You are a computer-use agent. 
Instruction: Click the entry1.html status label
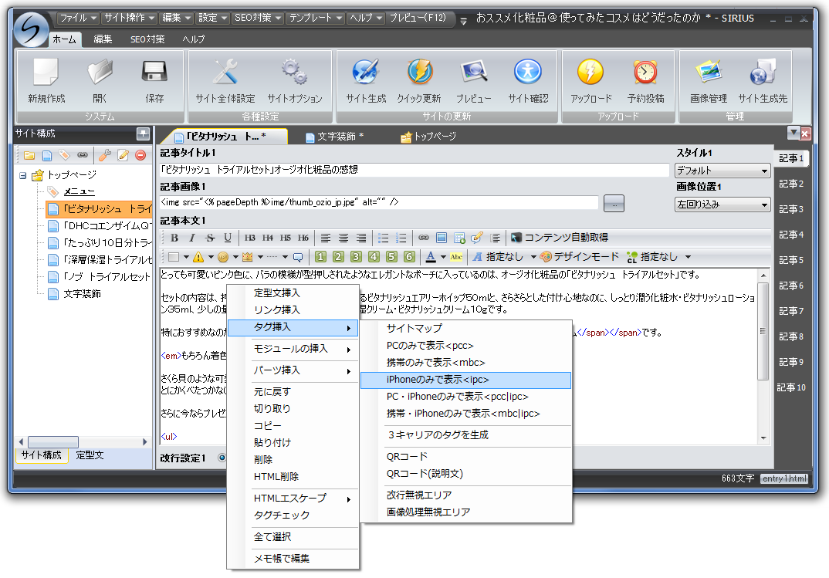tap(784, 478)
